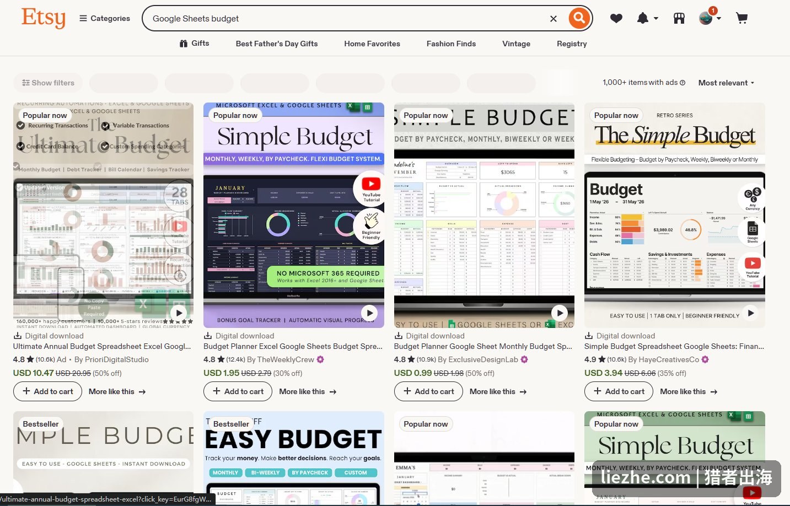Open Ultimate Budget listing thumbnail image
Screen dimensions: 790x506
(x=103, y=216)
